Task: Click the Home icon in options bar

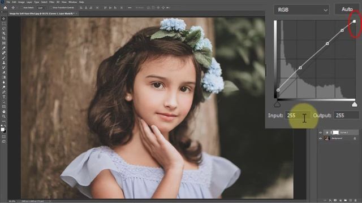Action: (5, 7)
